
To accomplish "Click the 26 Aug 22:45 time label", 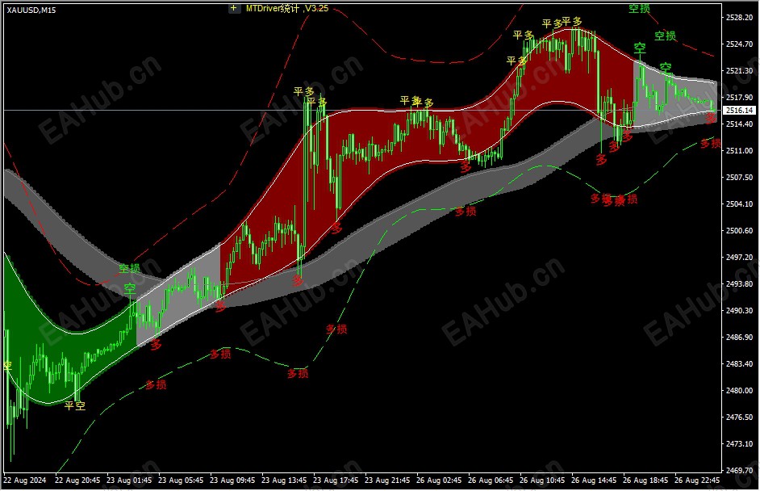I will [697, 481].
